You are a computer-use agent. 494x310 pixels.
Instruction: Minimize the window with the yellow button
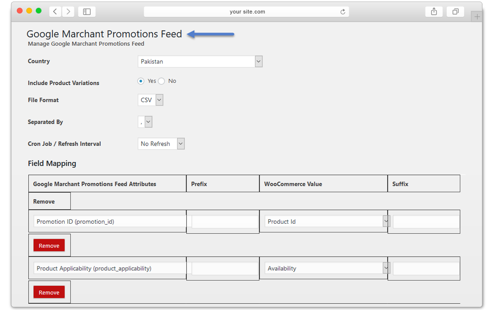click(x=29, y=11)
